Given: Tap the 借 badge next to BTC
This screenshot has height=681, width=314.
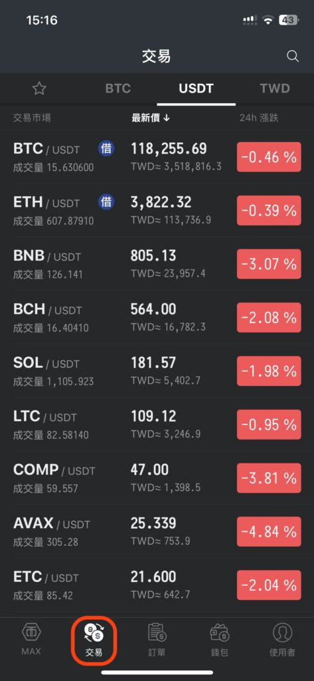Looking at the screenshot, I should 106,148.
